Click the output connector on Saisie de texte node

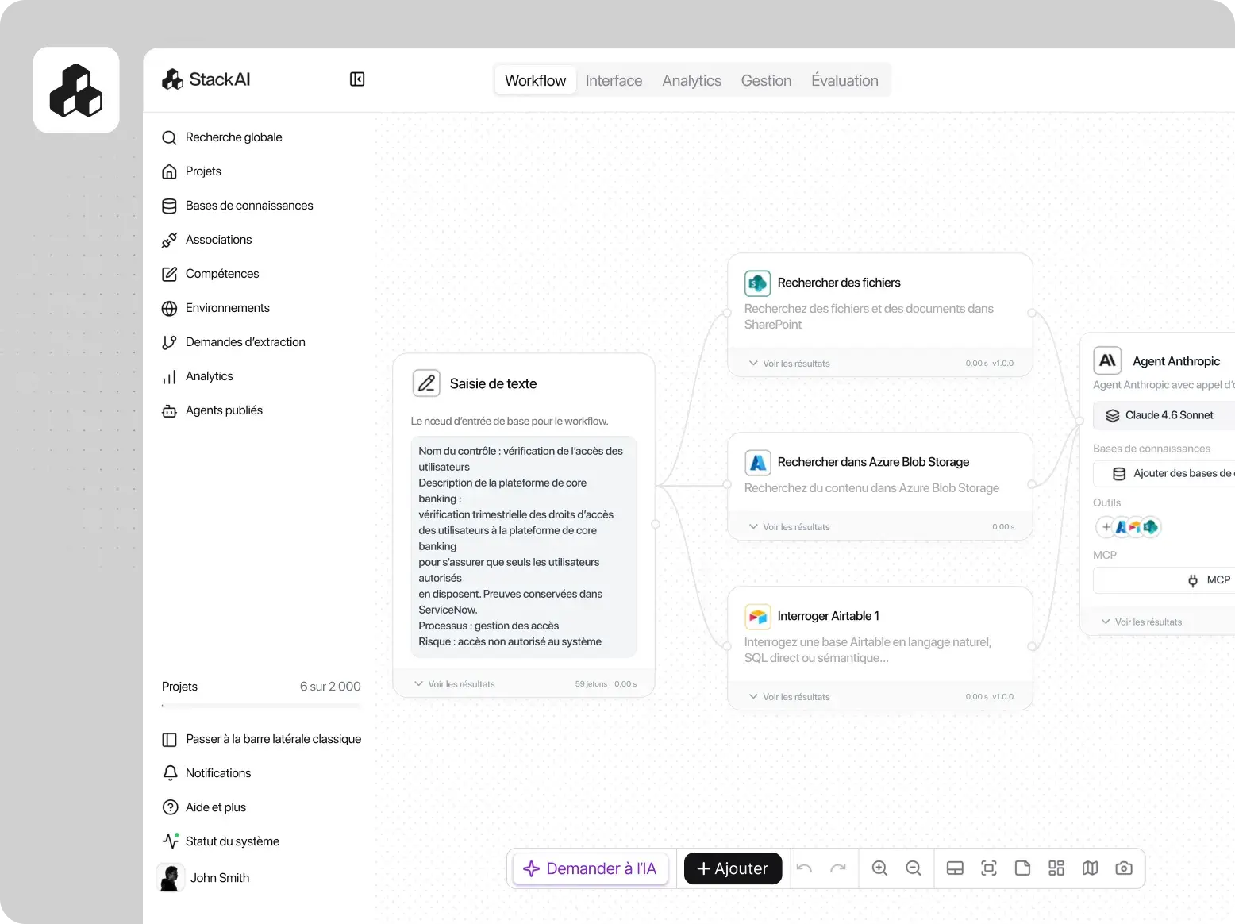click(656, 524)
